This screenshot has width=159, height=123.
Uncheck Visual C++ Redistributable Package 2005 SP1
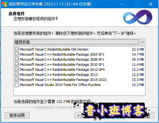(17, 54)
